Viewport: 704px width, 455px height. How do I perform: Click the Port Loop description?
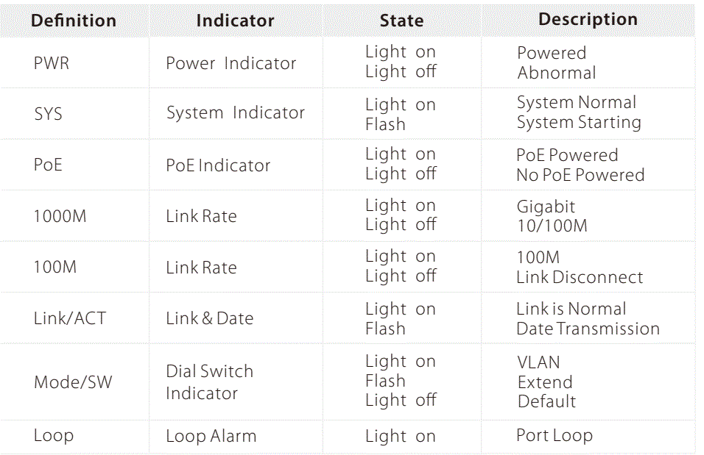click(x=554, y=435)
